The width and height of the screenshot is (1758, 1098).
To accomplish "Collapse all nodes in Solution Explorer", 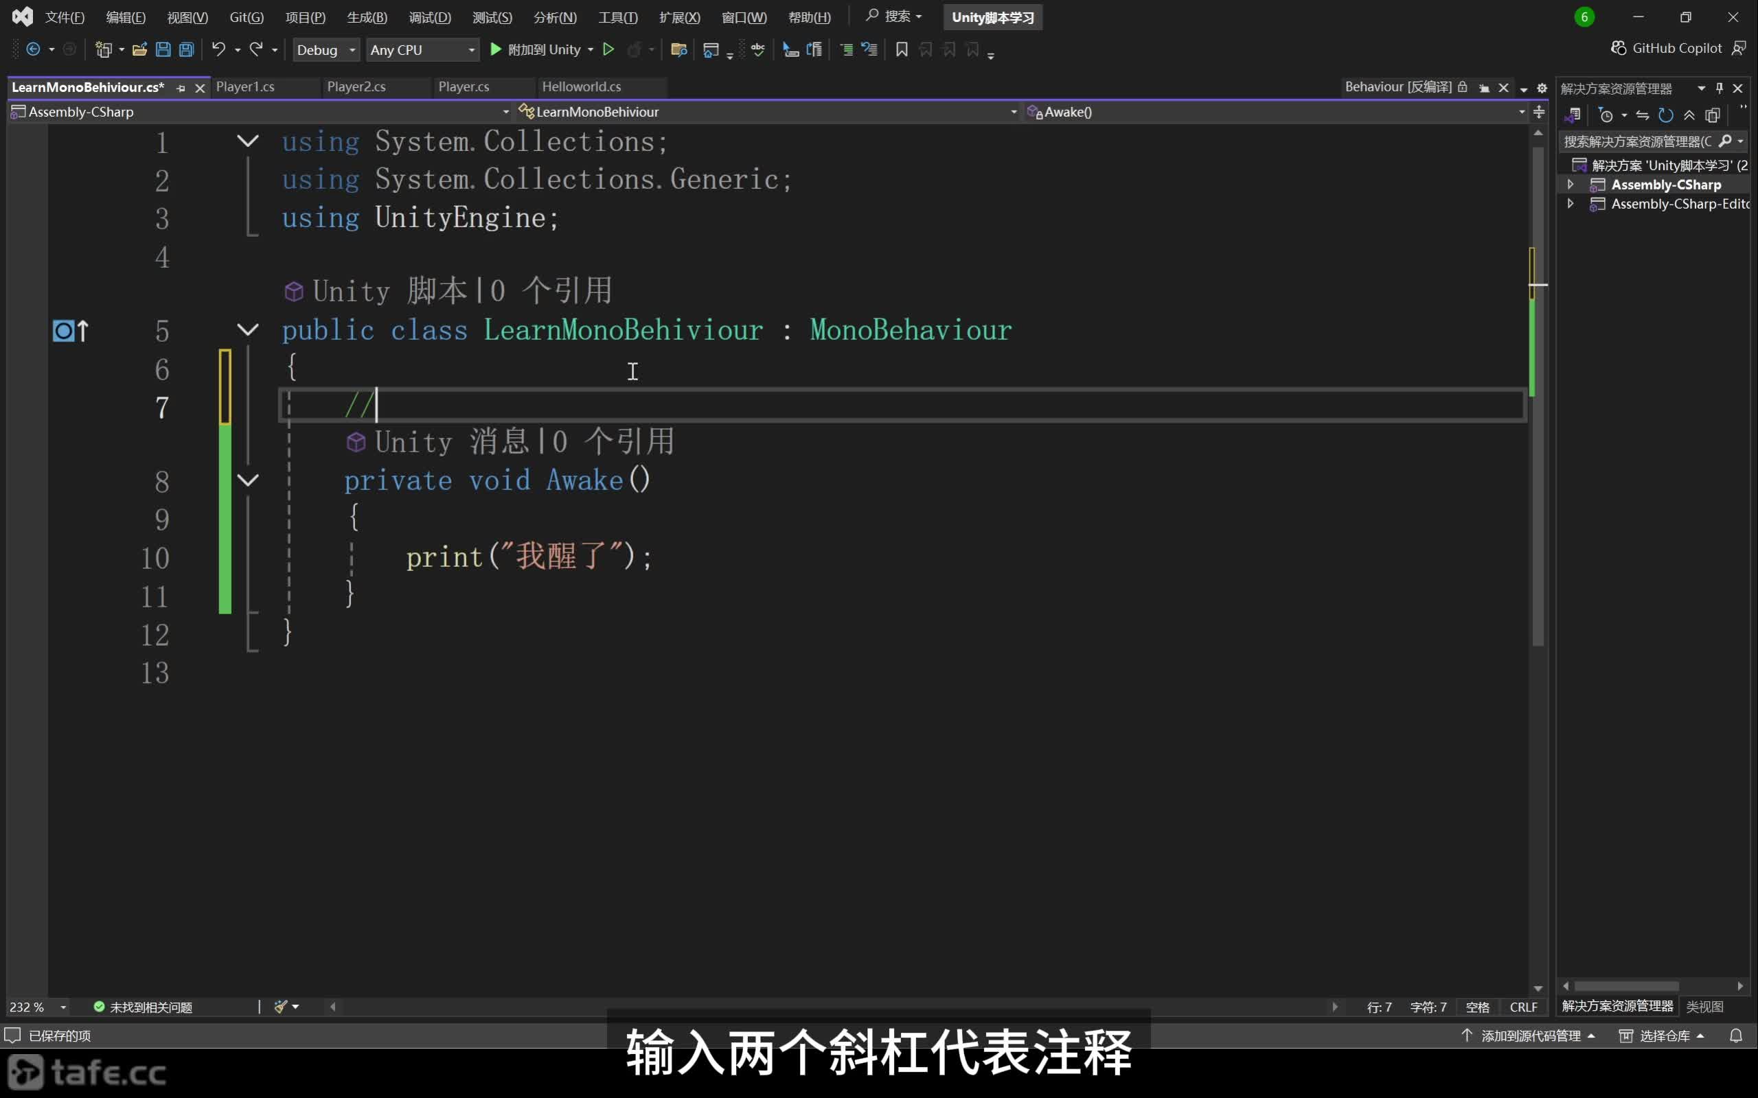I will click(1689, 115).
